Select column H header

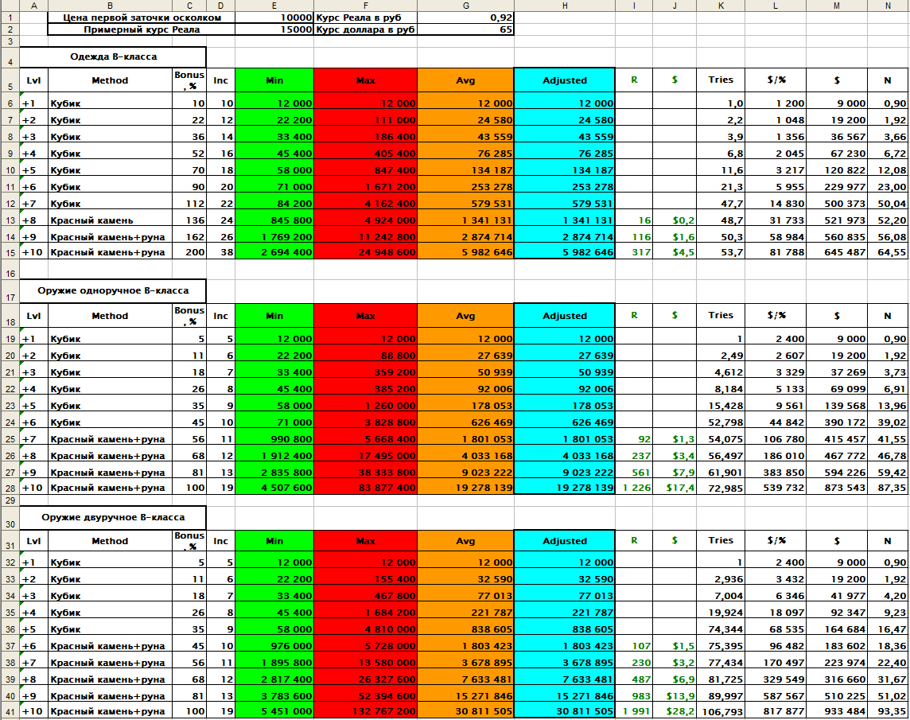(x=564, y=6)
